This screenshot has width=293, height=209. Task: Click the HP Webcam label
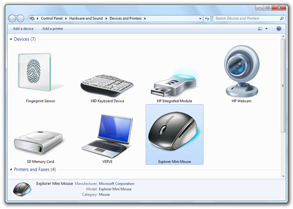click(241, 101)
